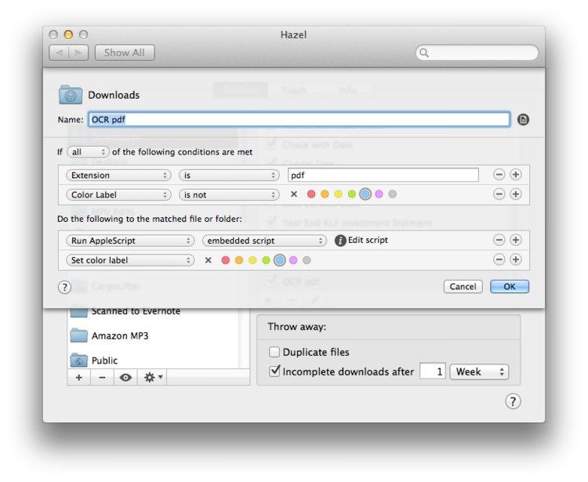This screenshot has width=588, height=482.
Task: Open the Week time unit dropdown
Action: point(478,371)
